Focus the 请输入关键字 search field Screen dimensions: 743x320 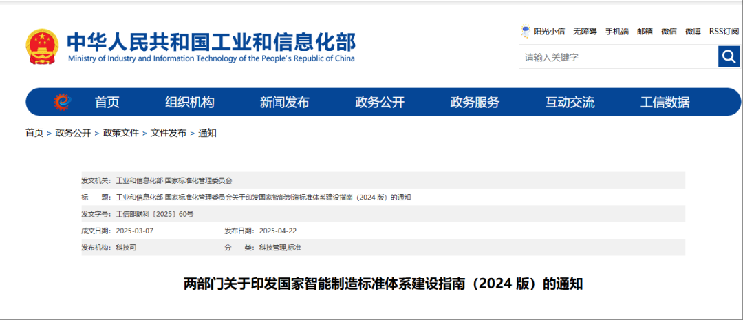click(x=618, y=57)
